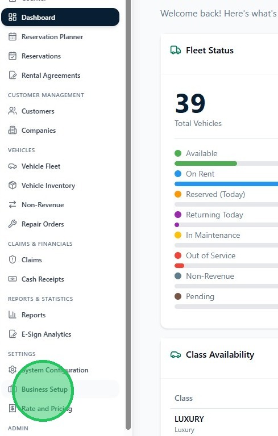Click the blue On Rent progress bar
The width and height of the screenshot is (278, 436).
[226, 184]
